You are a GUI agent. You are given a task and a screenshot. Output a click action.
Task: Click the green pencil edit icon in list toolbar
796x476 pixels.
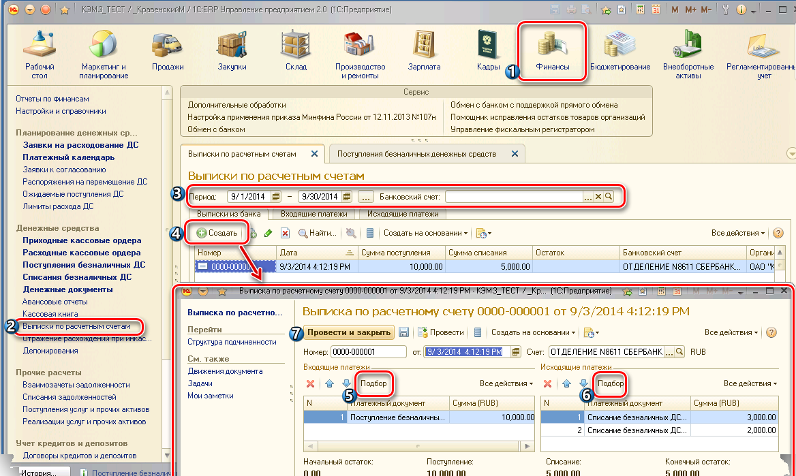268,233
